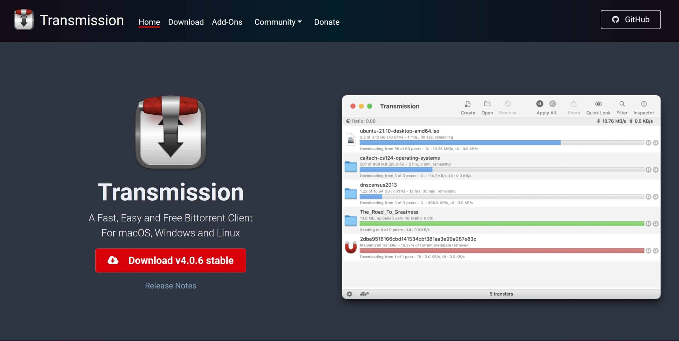The image size is (679, 341).
Task: Click the red magnet transfer progress bar
Action: pyautogui.click(x=502, y=251)
